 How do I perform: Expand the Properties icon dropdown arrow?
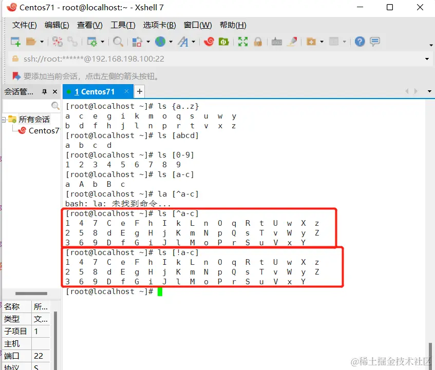point(102,42)
